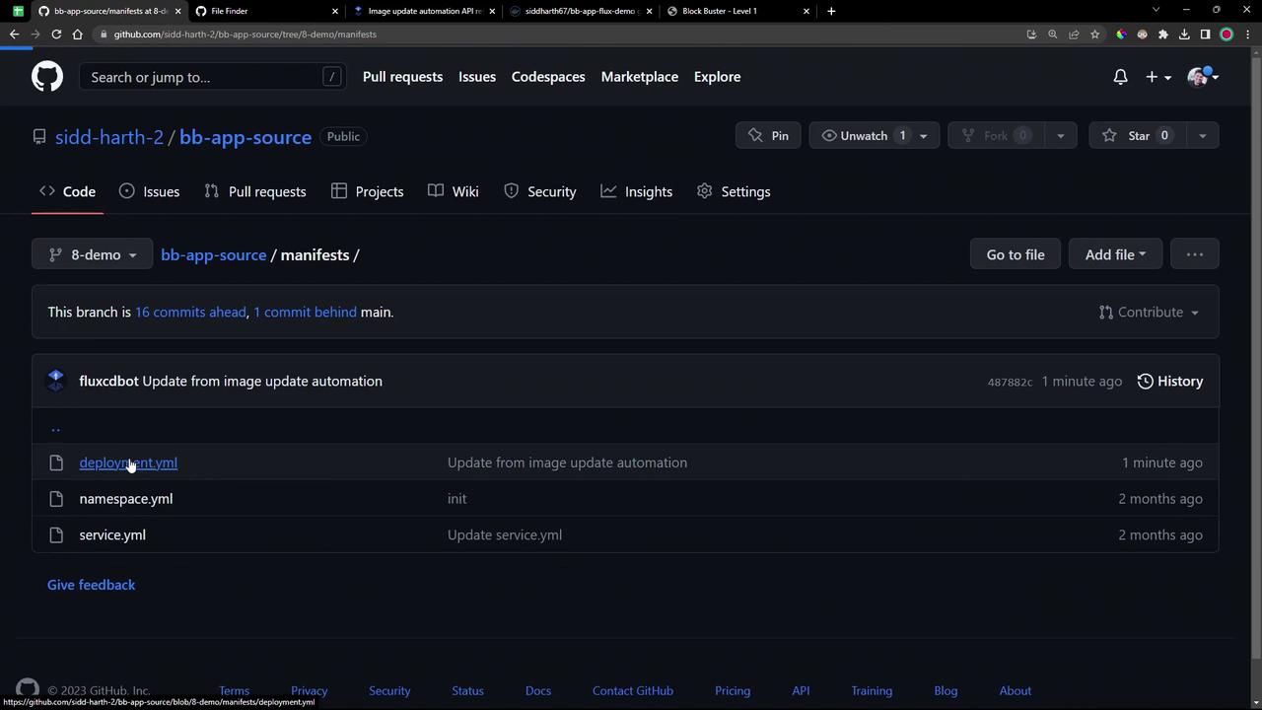Visit Marketplace in top navigation

pyautogui.click(x=639, y=77)
